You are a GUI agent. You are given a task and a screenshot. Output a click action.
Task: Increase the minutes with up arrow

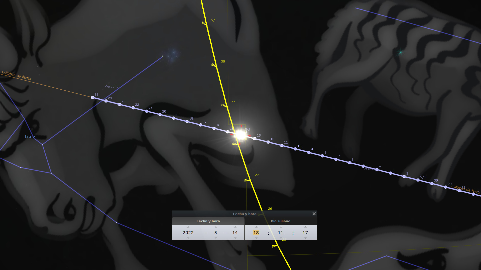[x=281, y=227]
